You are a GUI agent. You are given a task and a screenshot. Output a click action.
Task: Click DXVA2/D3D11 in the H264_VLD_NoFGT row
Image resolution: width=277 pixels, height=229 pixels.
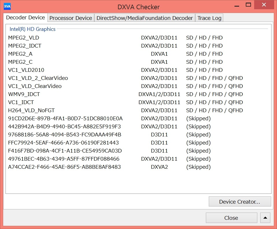pos(159,110)
